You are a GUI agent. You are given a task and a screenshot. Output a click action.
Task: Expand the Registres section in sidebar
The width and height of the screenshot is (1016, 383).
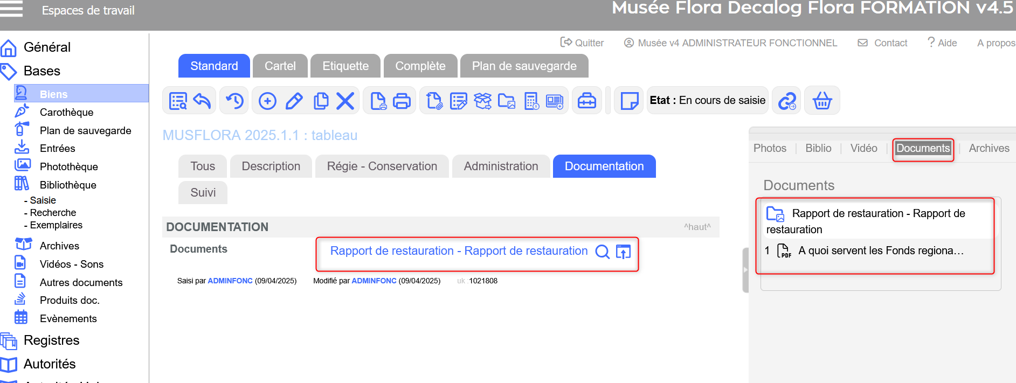pyautogui.click(x=51, y=340)
